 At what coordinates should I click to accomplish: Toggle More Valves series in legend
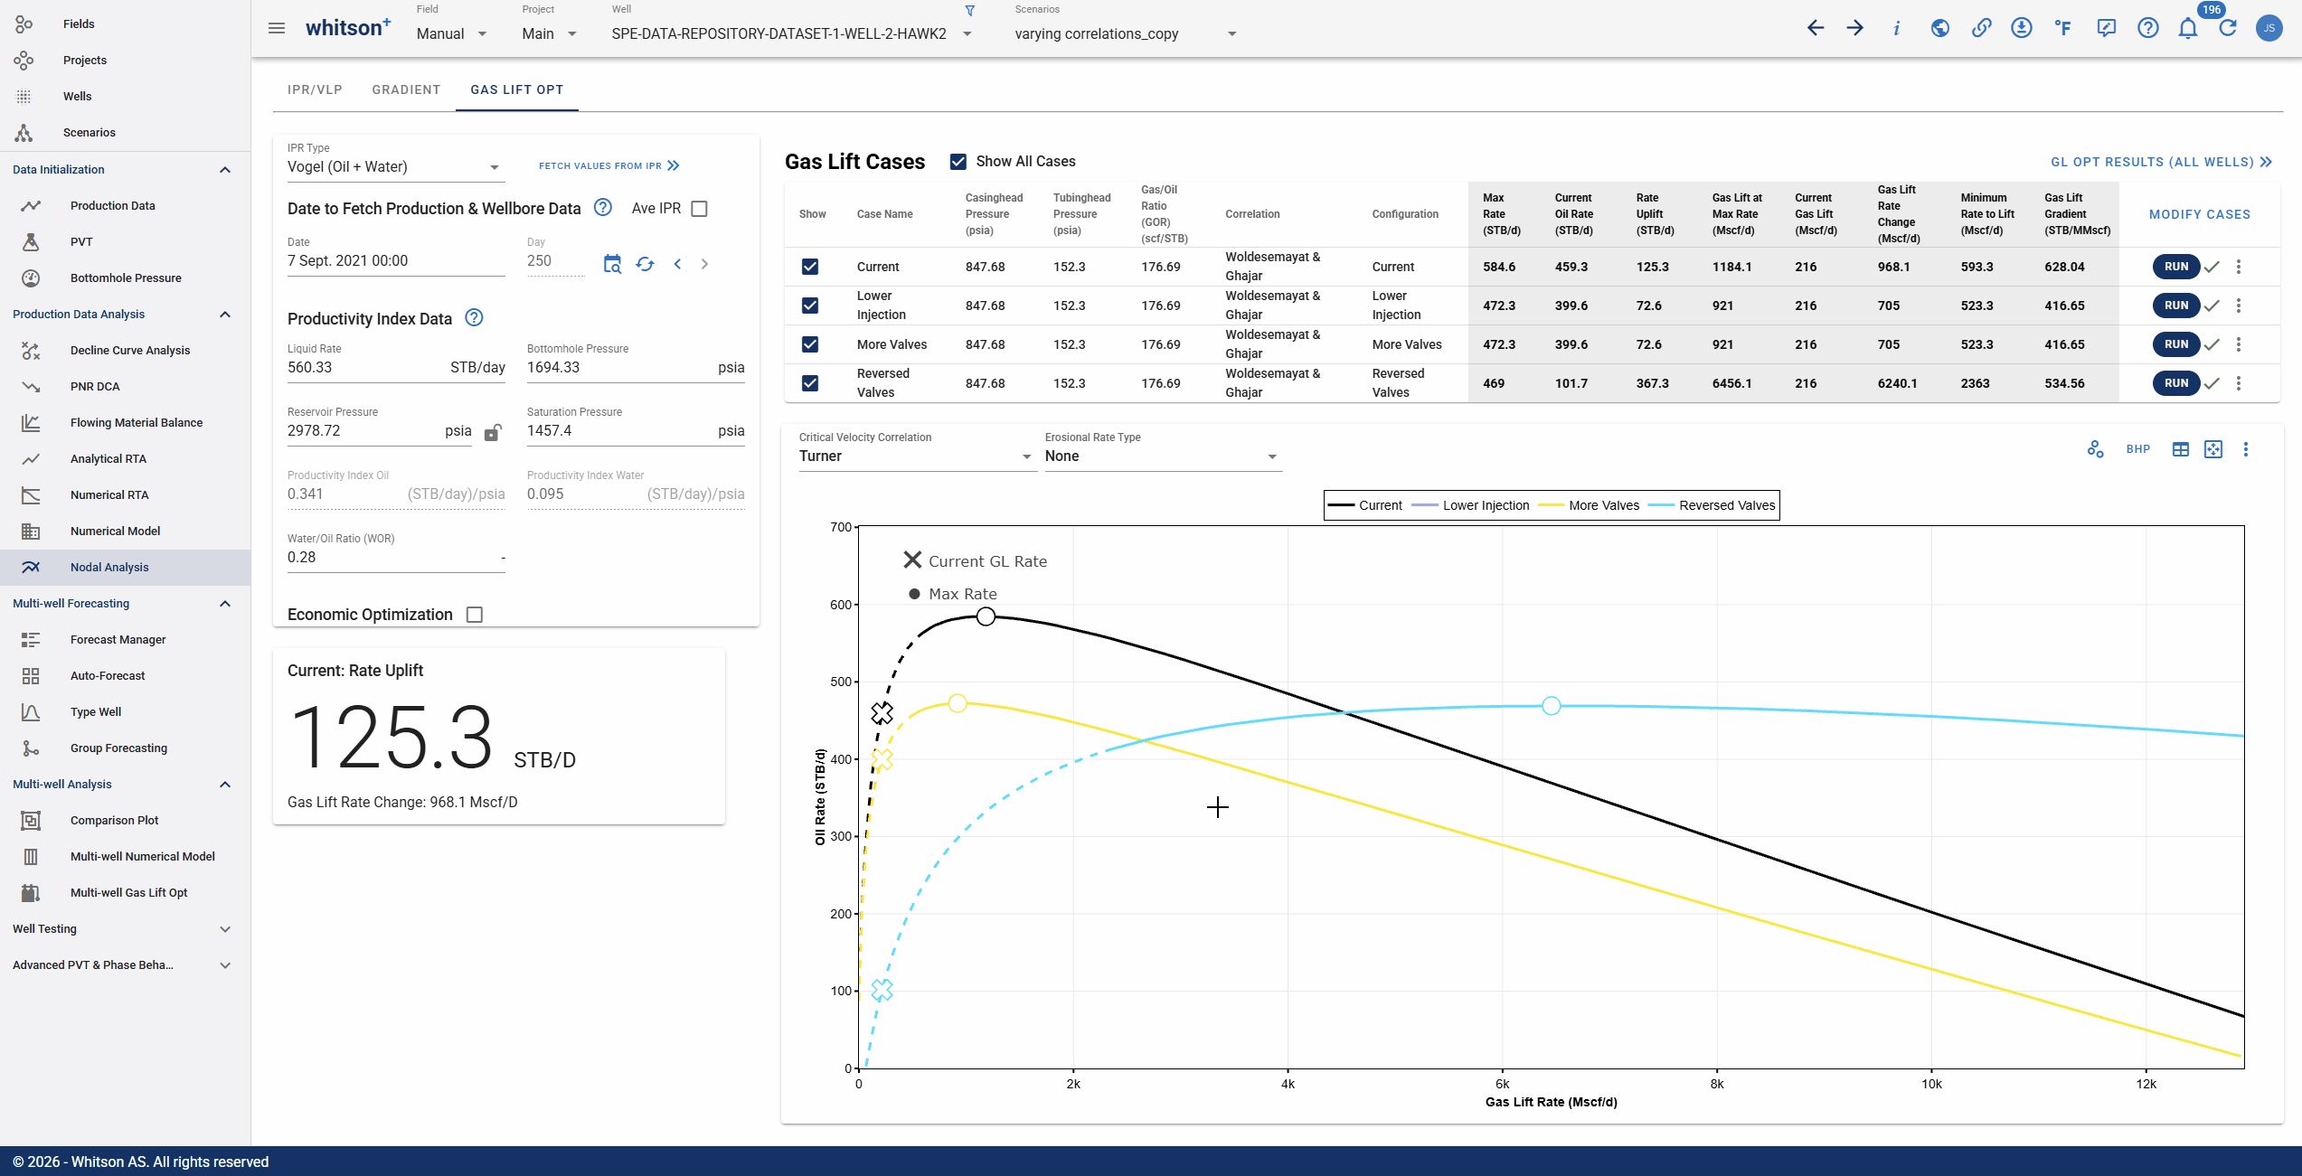1589,506
